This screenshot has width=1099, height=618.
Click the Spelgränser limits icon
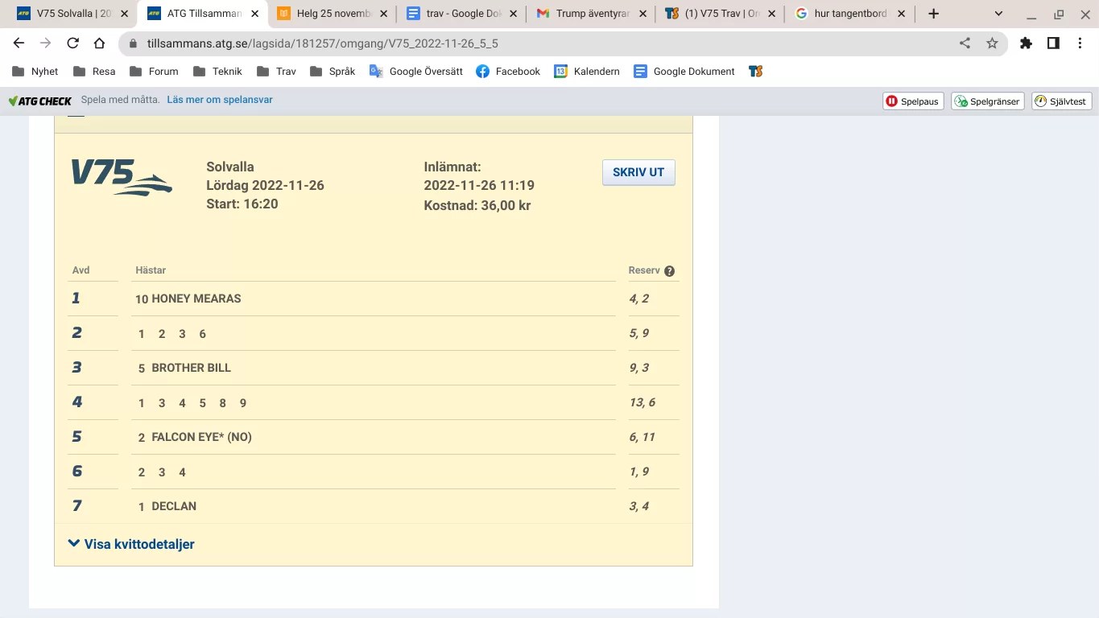(x=961, y=101)
